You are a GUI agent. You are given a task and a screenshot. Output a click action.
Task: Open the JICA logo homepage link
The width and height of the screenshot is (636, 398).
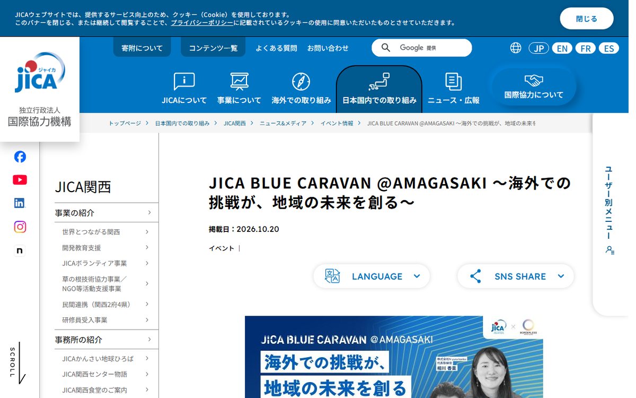[x=40, y=89]
